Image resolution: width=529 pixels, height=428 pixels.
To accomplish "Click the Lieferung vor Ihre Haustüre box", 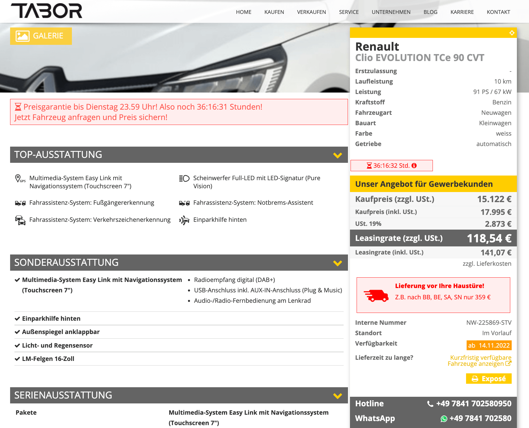I will pos(433,295).
